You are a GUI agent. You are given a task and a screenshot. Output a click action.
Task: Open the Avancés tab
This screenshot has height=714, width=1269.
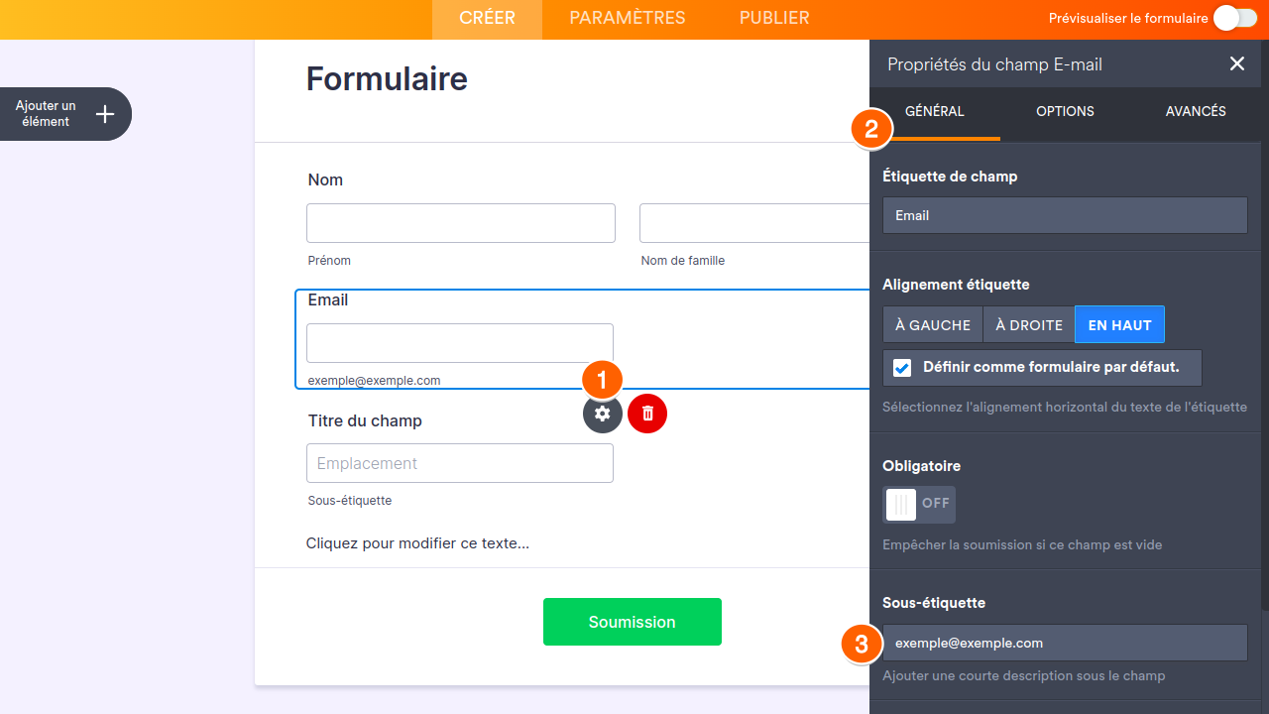pyautogui.click(x=1196, y=111)
